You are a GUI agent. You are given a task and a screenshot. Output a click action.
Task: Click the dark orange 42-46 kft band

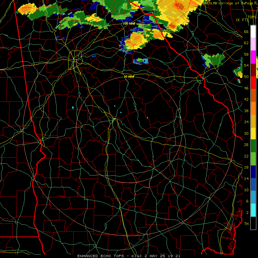[x=253, y=95]
